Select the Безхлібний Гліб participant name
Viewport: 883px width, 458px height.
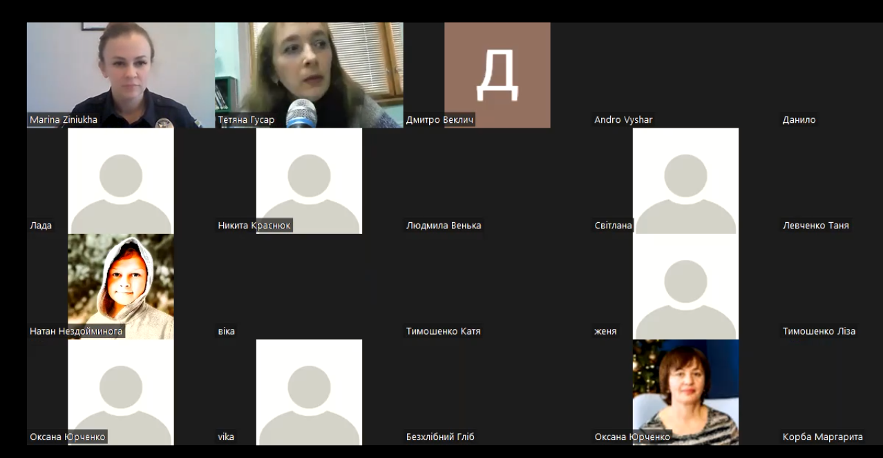click(440, 437)
